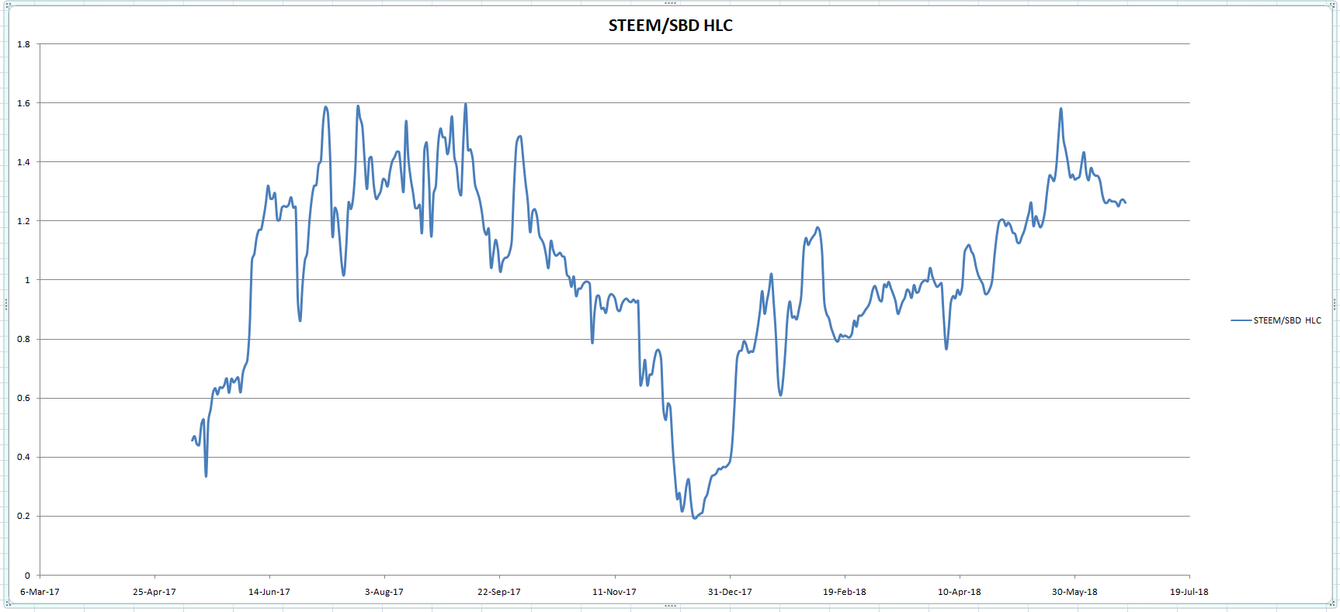Click the left-middle chart resize handle
Screen dimensions: 1340x612
click(x=5, y=305)
